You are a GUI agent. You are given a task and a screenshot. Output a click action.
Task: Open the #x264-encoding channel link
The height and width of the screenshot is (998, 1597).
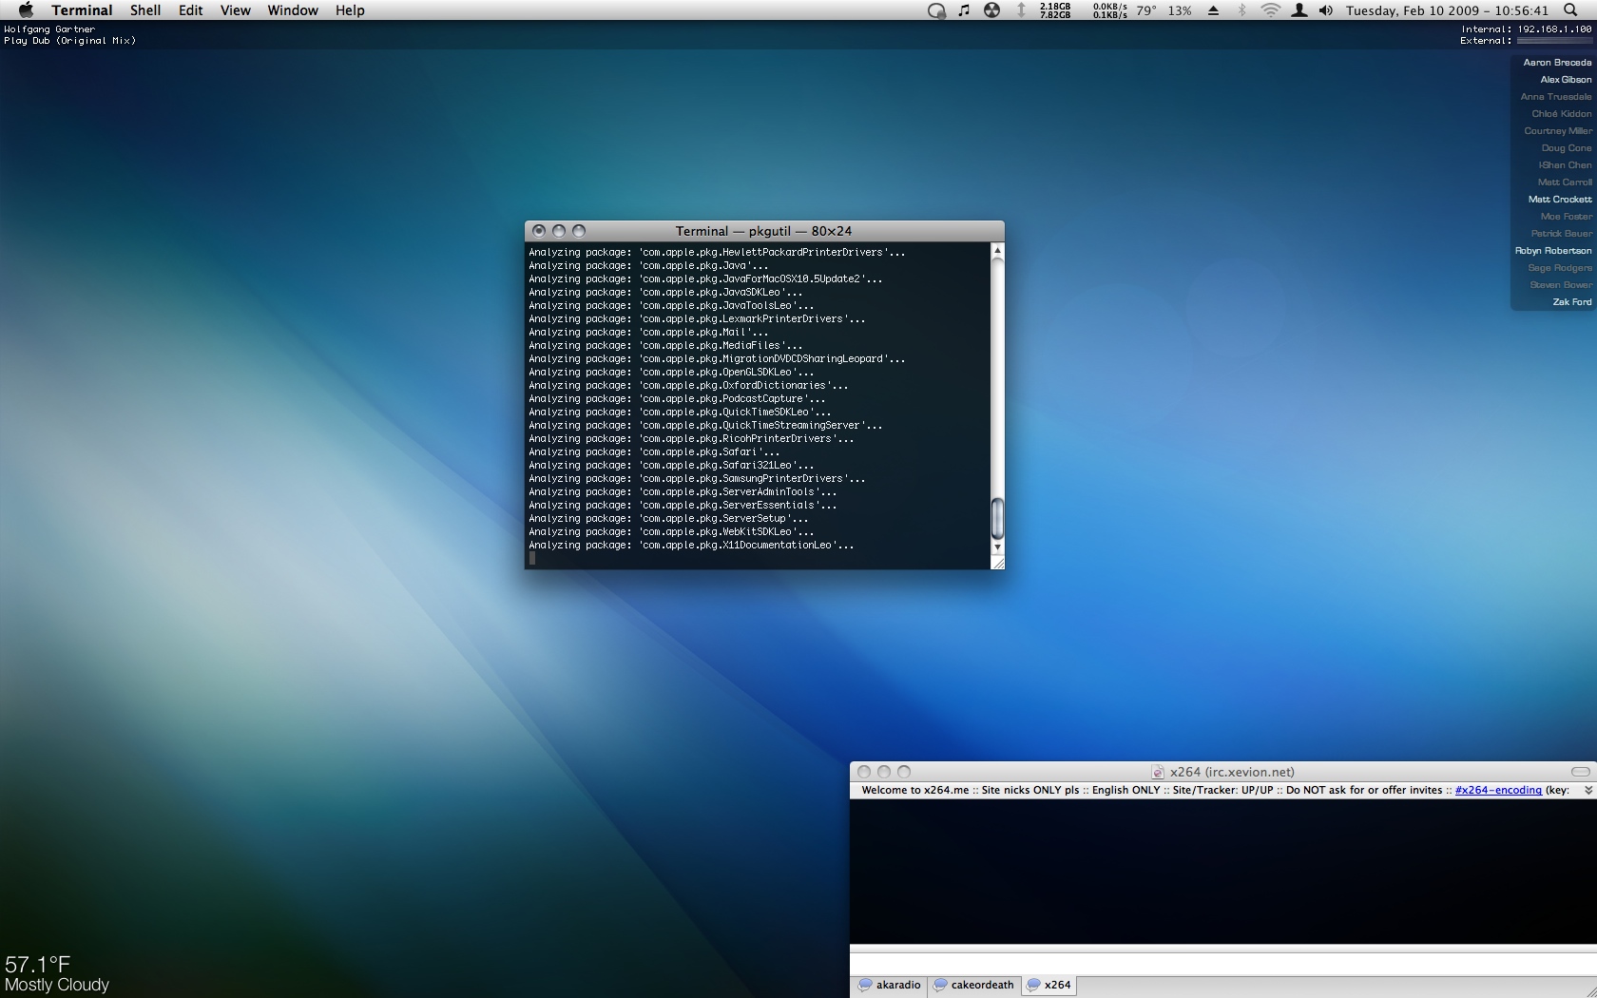pos(1498,791)
